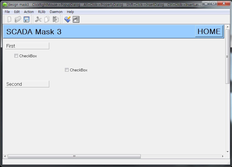Open the Edit menu
Viewport: 232px width, 167px height.
pos(17,12)
